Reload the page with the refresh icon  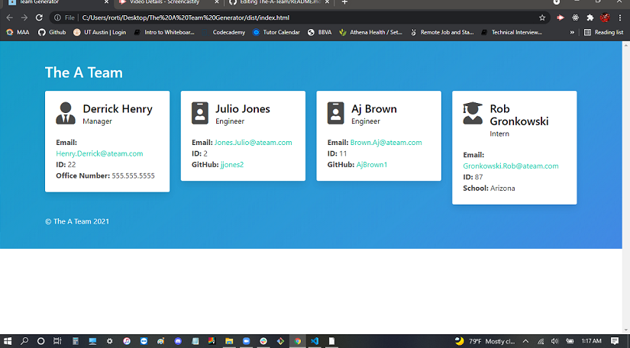(x=39, y=18)
